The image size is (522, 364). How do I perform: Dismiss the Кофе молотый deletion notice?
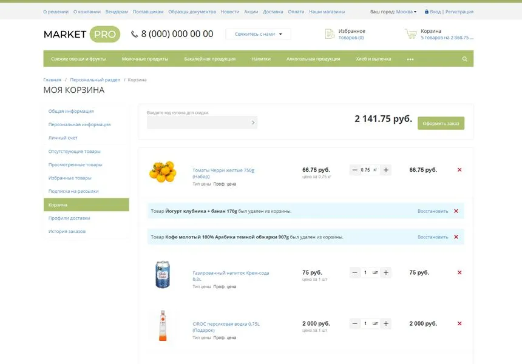[456, 237]
